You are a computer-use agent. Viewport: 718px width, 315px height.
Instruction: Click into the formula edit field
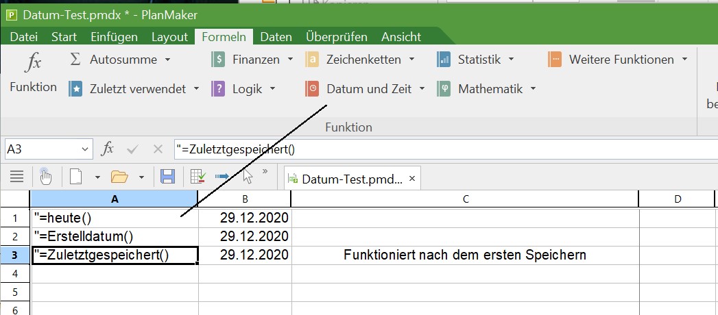(439, 149)
